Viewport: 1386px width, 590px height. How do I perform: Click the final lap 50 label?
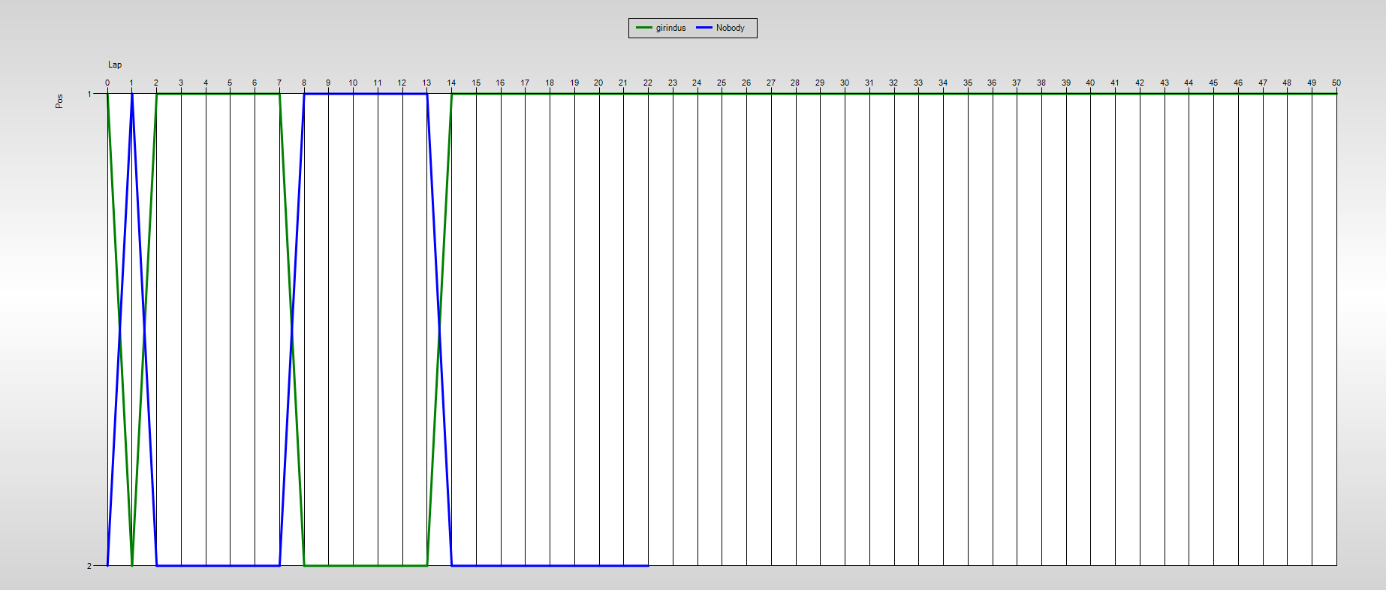pos(1336,83)
